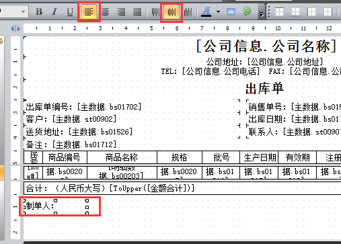Screen dimensions: 341x244
Task: Select the 出库单 title text object
Action: pyautogui.click(x=264, y=89)
